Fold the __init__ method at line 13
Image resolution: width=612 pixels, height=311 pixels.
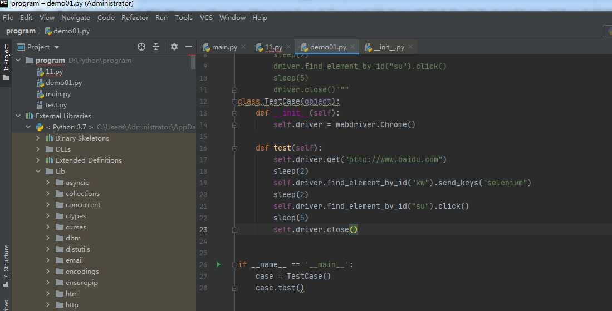[234, 113]
